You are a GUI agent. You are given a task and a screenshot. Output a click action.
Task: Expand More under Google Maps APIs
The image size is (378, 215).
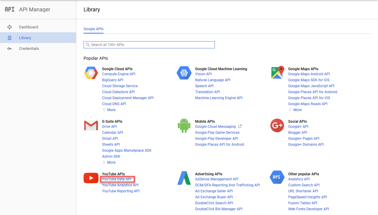(295, 110)
